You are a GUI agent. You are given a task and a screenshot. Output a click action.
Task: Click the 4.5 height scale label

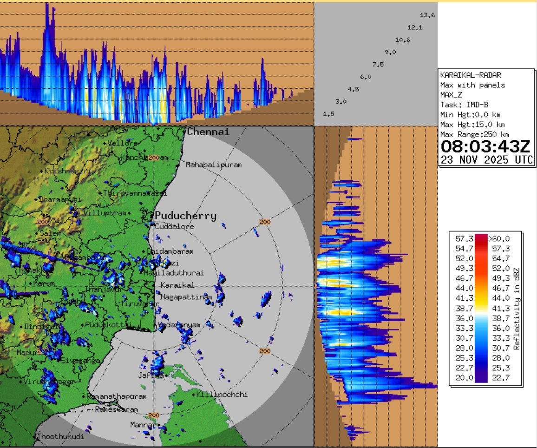tap(354, 89)
